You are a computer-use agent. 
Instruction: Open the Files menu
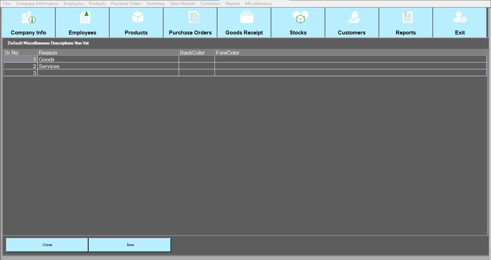[x=7, y=4]
